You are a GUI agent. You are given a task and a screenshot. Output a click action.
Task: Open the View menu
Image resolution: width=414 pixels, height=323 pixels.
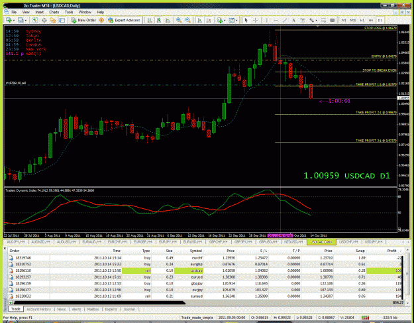pyautogui.click(x=26, y=12)
